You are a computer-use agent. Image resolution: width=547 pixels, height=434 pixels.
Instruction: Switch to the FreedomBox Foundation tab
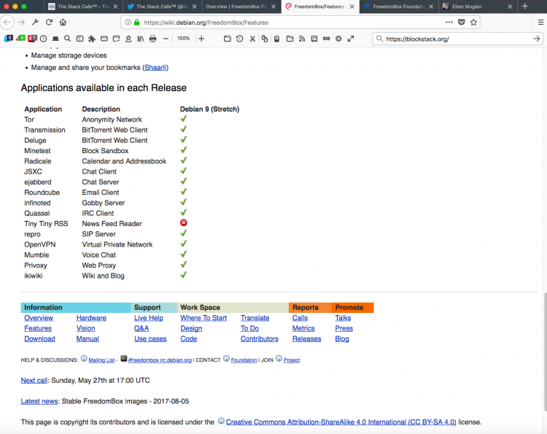click(x=399, y=7)
